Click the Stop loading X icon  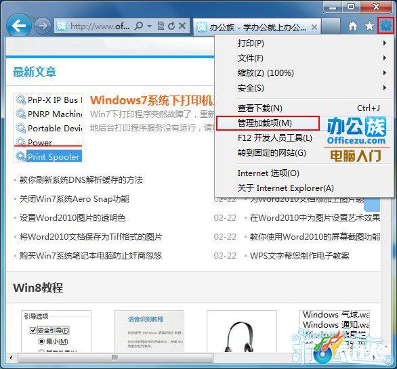(182, 26)
